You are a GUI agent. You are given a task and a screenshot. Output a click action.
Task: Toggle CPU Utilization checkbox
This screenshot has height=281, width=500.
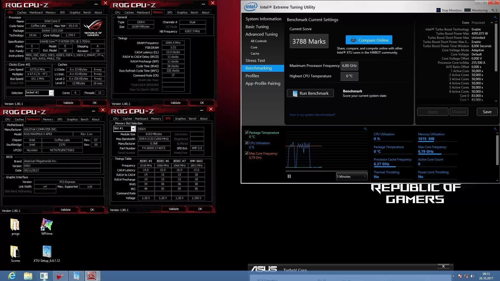point(247,143)
